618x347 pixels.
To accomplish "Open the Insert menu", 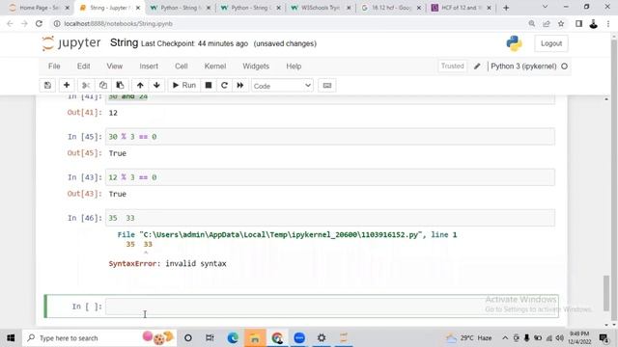I will 149,67.
